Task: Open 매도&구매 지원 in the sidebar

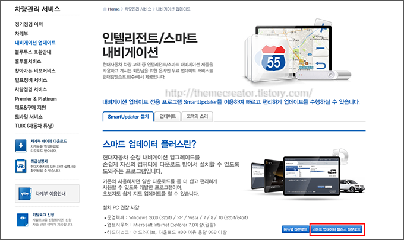Action: pos(30,108)
